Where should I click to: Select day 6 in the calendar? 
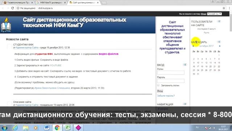211,59
